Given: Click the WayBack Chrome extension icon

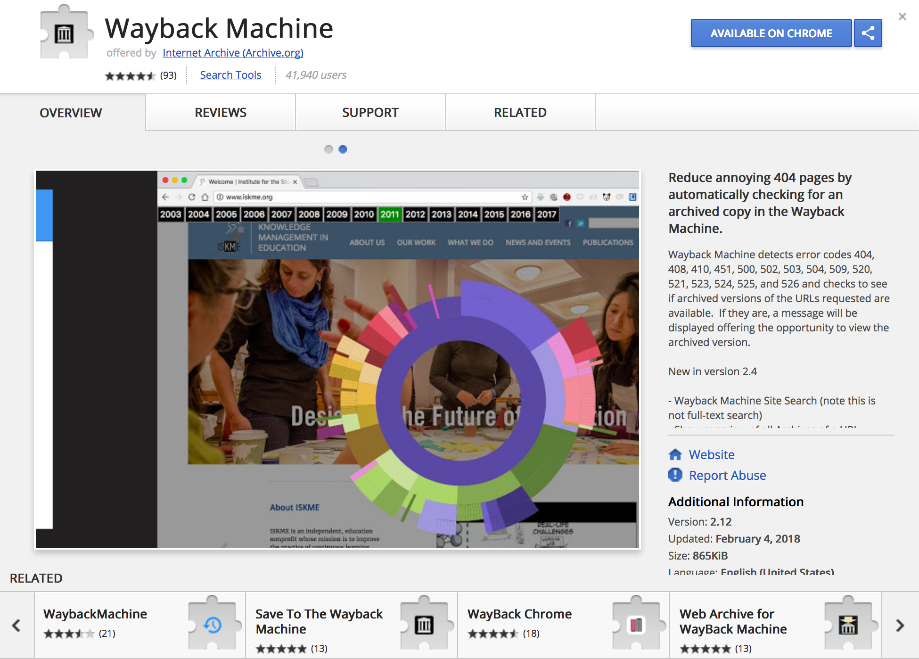Looking at the screenshot, I should (636, 625).
